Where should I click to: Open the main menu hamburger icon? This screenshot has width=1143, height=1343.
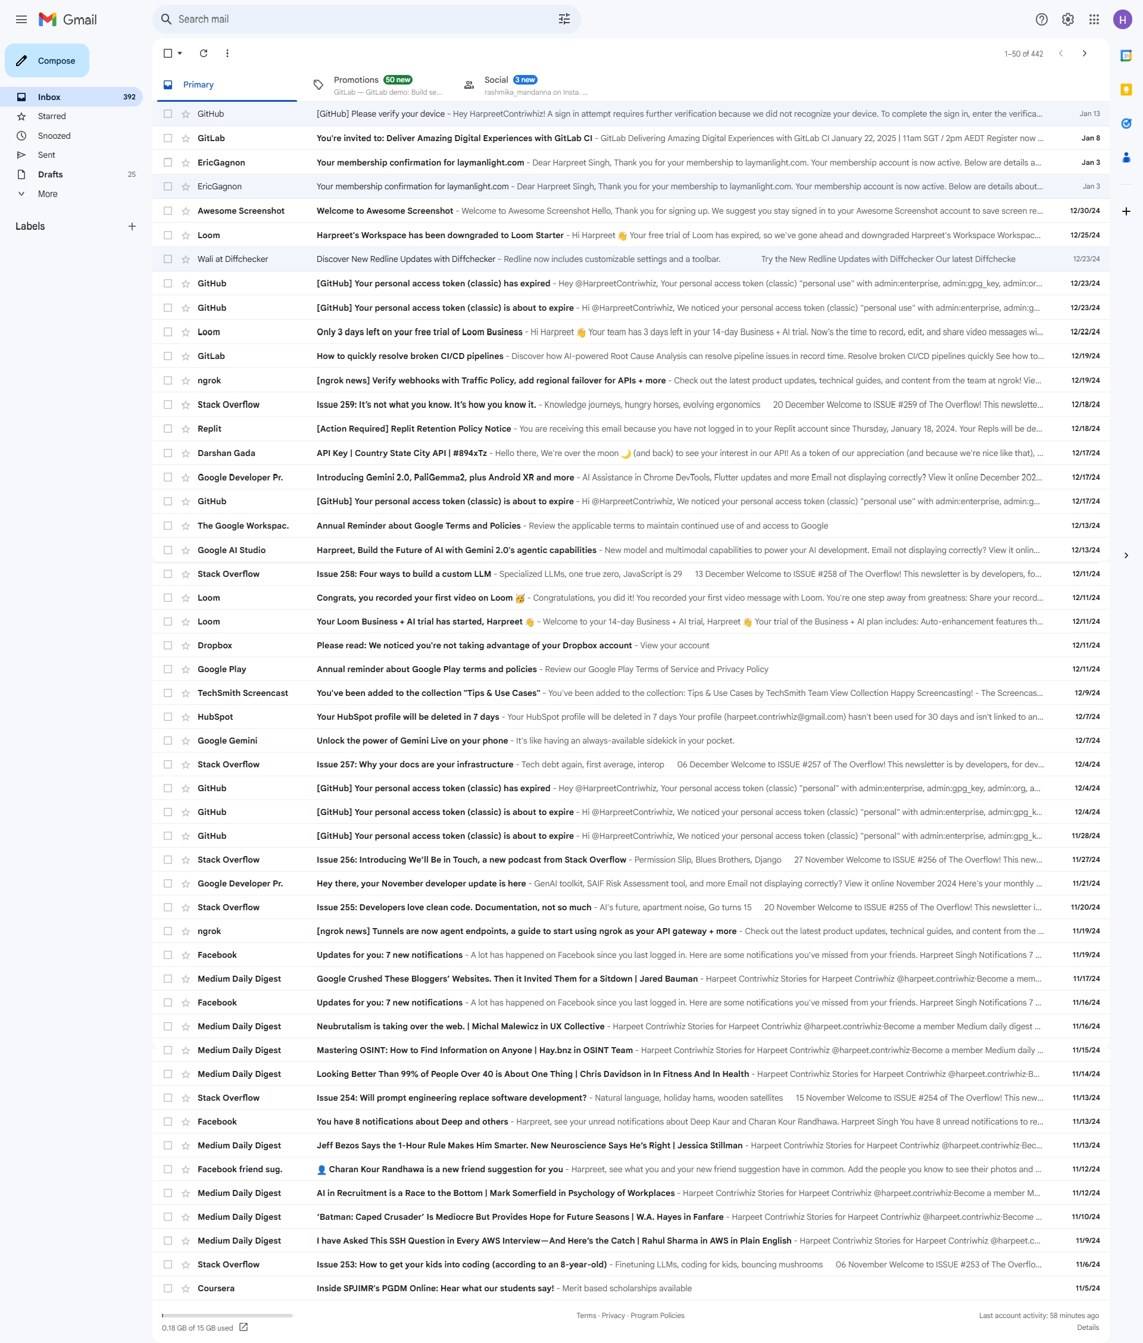pos(21,20)
